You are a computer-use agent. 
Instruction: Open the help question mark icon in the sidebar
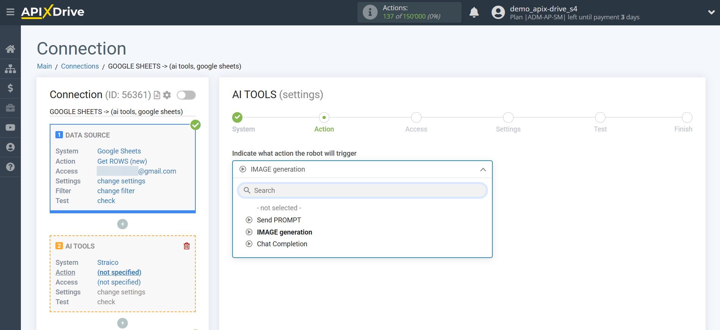[x=10, y=167]
